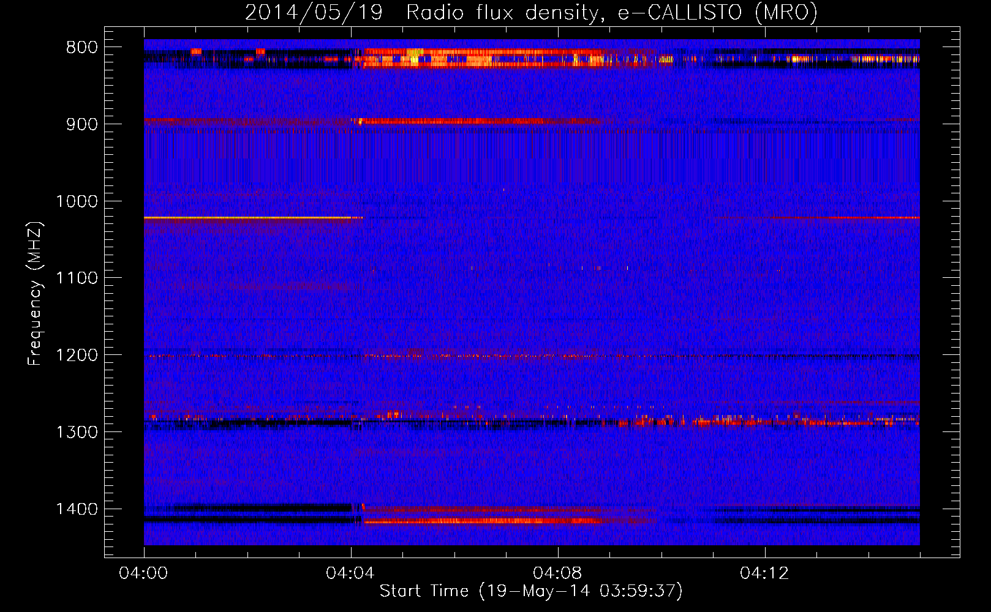The image size is (991, 612).
Task: Select the 800 frequency tick label
Action: click(x=82, y=48)
